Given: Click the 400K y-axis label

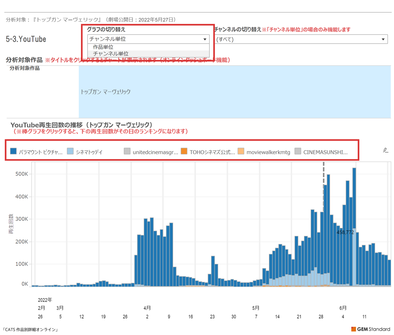Looking at the screenshot, I should [22, 197].
